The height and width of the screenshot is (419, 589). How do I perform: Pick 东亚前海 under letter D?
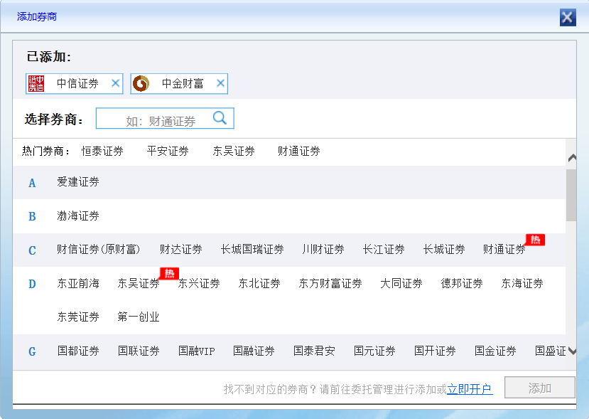[78, 284]
